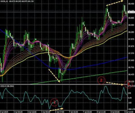Click the CCI scale value -100
Image resolution: width=135 pixels, height=113 pixels.
[x=130, y=103]
